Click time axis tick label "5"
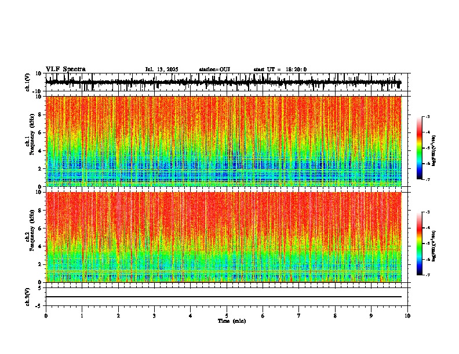This screenshot has height=354, width=459. click(x=227, y=316)
